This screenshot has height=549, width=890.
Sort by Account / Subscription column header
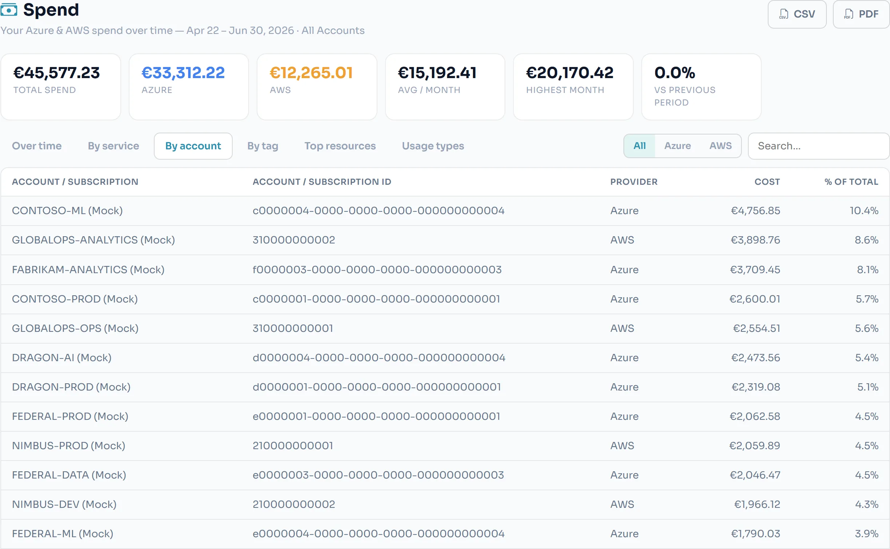75,182
